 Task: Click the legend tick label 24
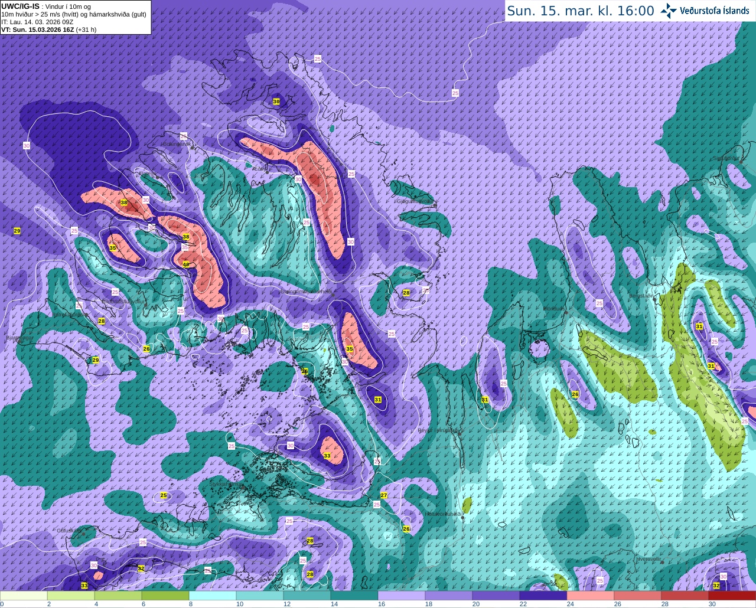click(569, 604)
